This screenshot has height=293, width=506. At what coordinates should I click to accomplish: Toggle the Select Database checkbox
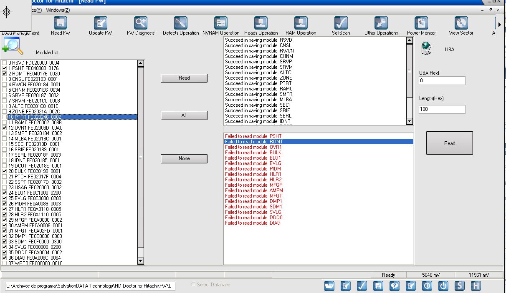[193, 285]
